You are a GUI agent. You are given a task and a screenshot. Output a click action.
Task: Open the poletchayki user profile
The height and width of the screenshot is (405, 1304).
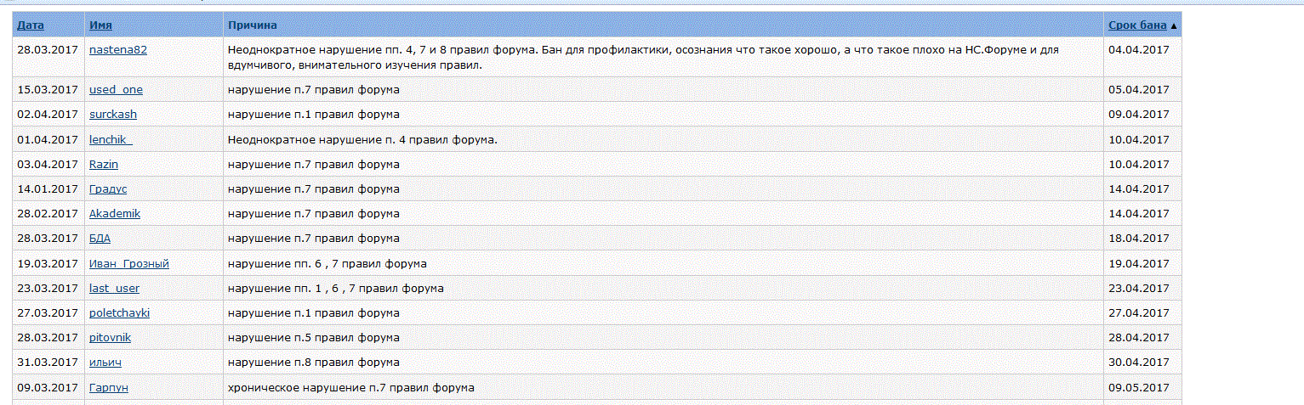point(119,312)
